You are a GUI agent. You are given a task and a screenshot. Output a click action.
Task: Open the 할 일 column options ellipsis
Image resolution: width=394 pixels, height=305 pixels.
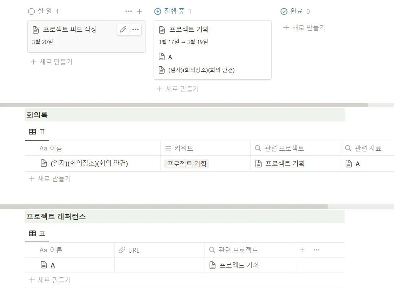129,11
